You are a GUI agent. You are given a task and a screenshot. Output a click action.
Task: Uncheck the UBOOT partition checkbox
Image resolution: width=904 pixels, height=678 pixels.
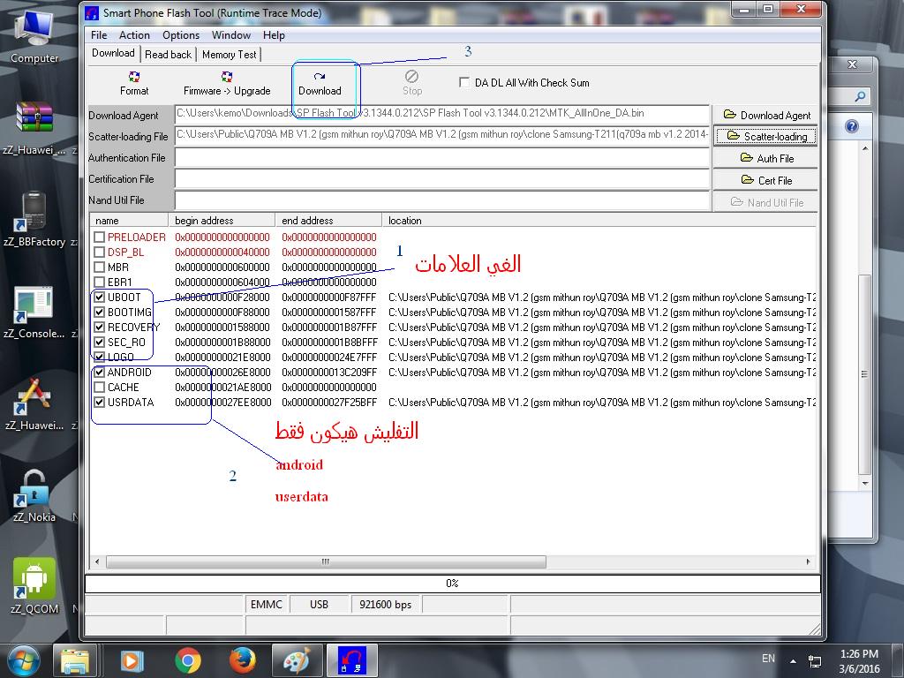pos(99,297)
